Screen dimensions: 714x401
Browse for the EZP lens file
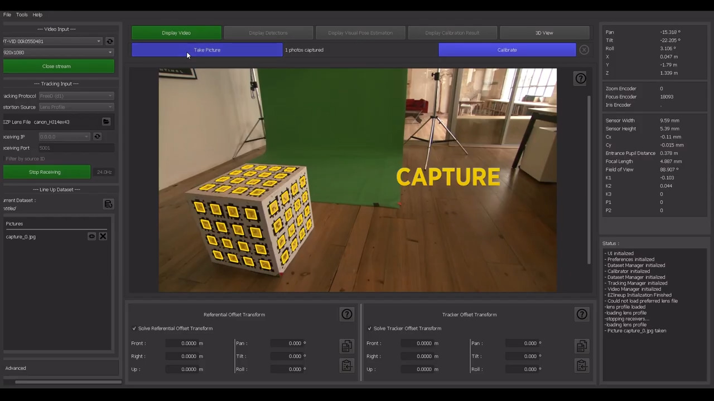click(106, 122)
